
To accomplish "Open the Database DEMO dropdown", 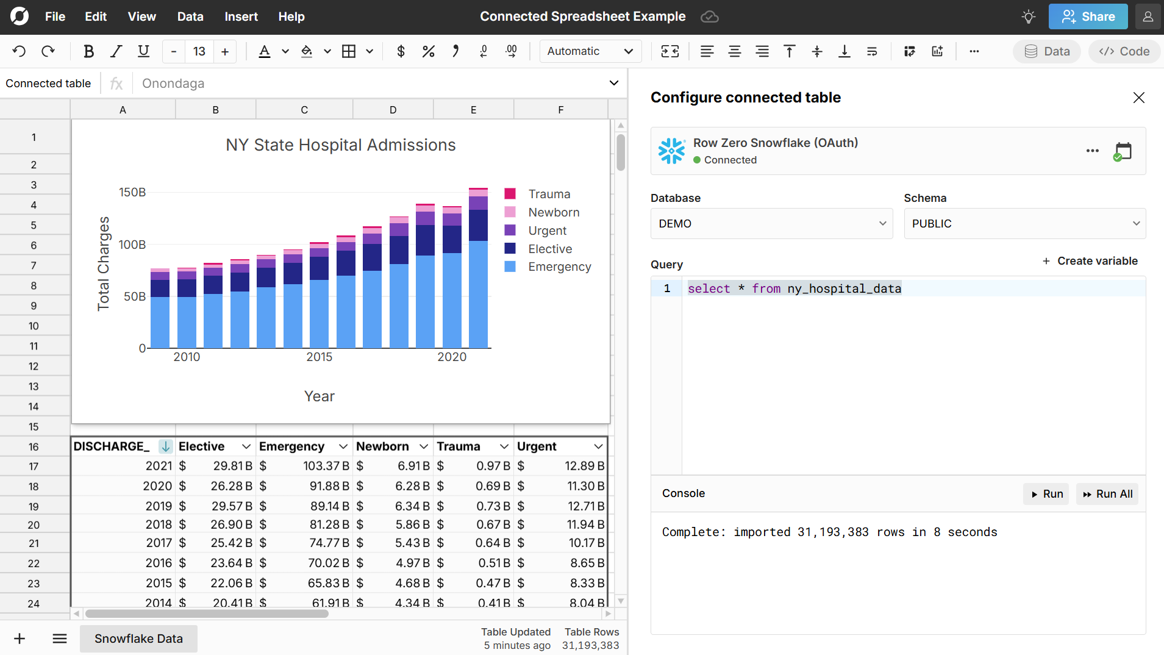I will coord(771,224).
